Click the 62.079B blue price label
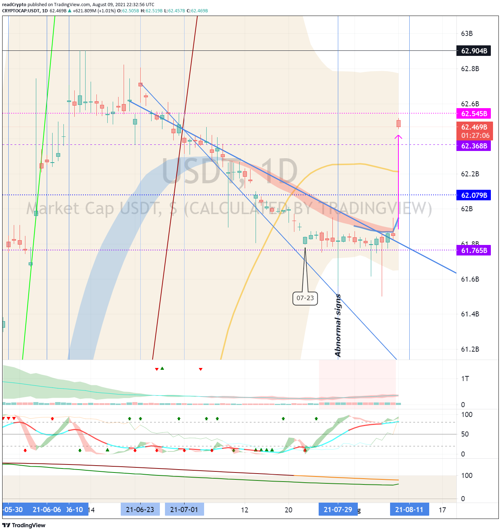The width and height of the screenshot is (501, 532). point(473,195)
